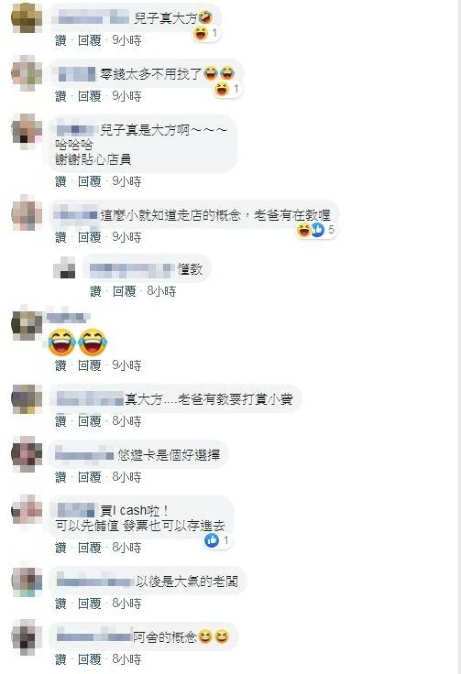461x674 pixels.
Task: Like the 兒子真大方 comment using 讚
Action: [60, 40]
